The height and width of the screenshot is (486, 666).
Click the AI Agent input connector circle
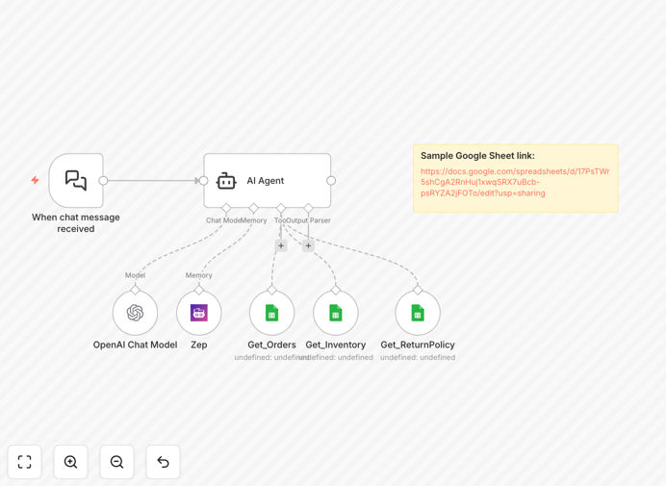click(x=203, y=181)
